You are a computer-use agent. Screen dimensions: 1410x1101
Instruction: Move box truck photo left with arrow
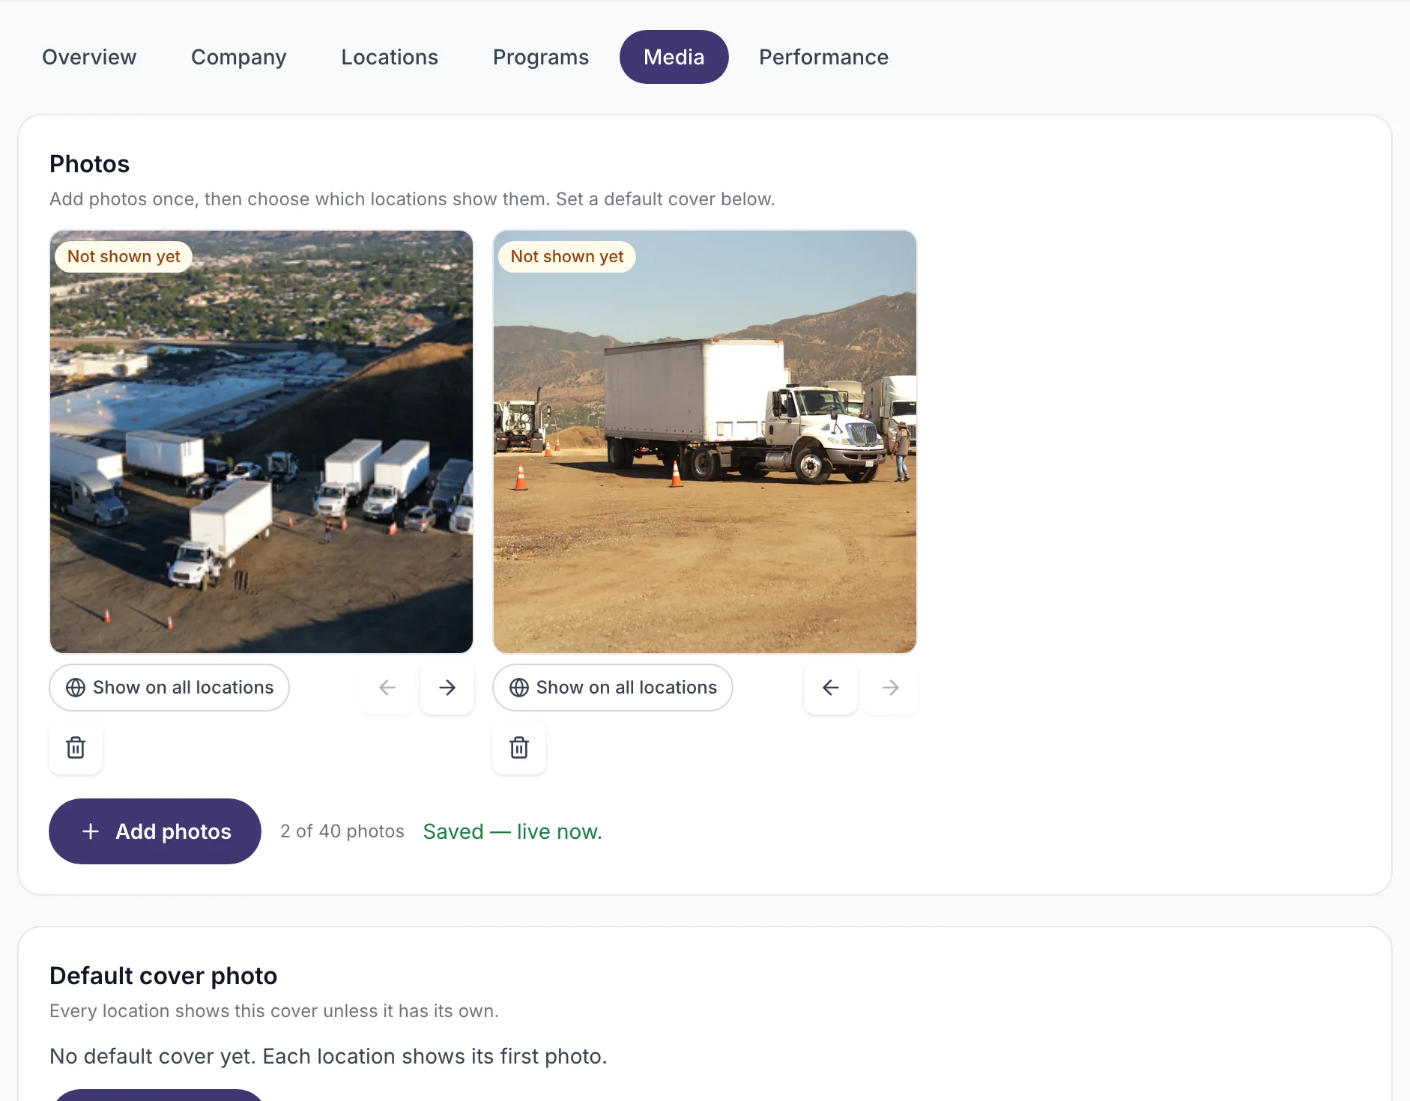pyautogui.click(x=831, y=688)
